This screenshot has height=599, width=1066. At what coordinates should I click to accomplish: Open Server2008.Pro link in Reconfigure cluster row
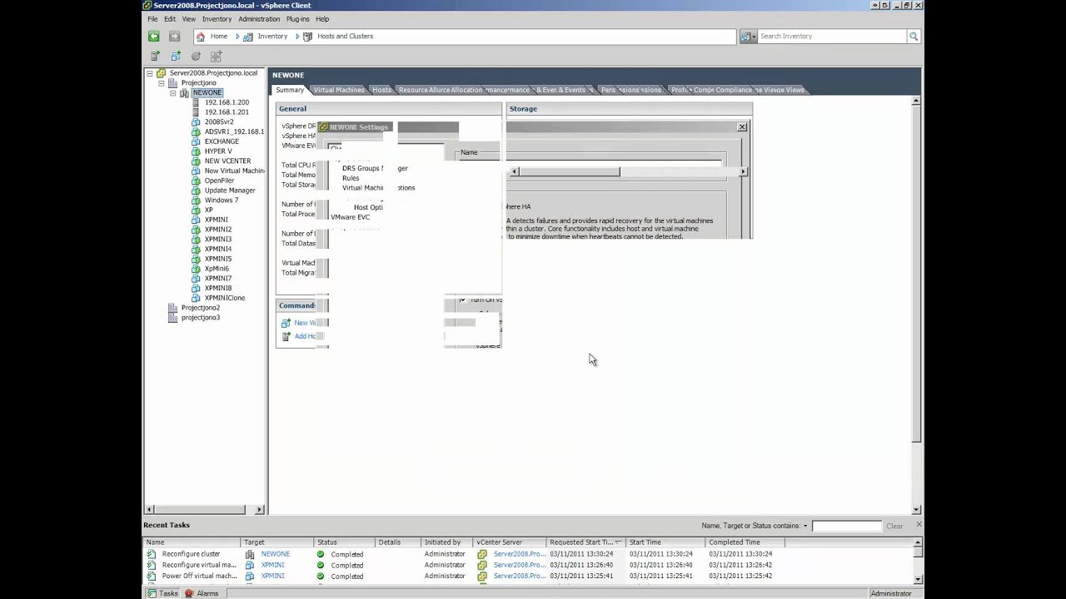520,554
